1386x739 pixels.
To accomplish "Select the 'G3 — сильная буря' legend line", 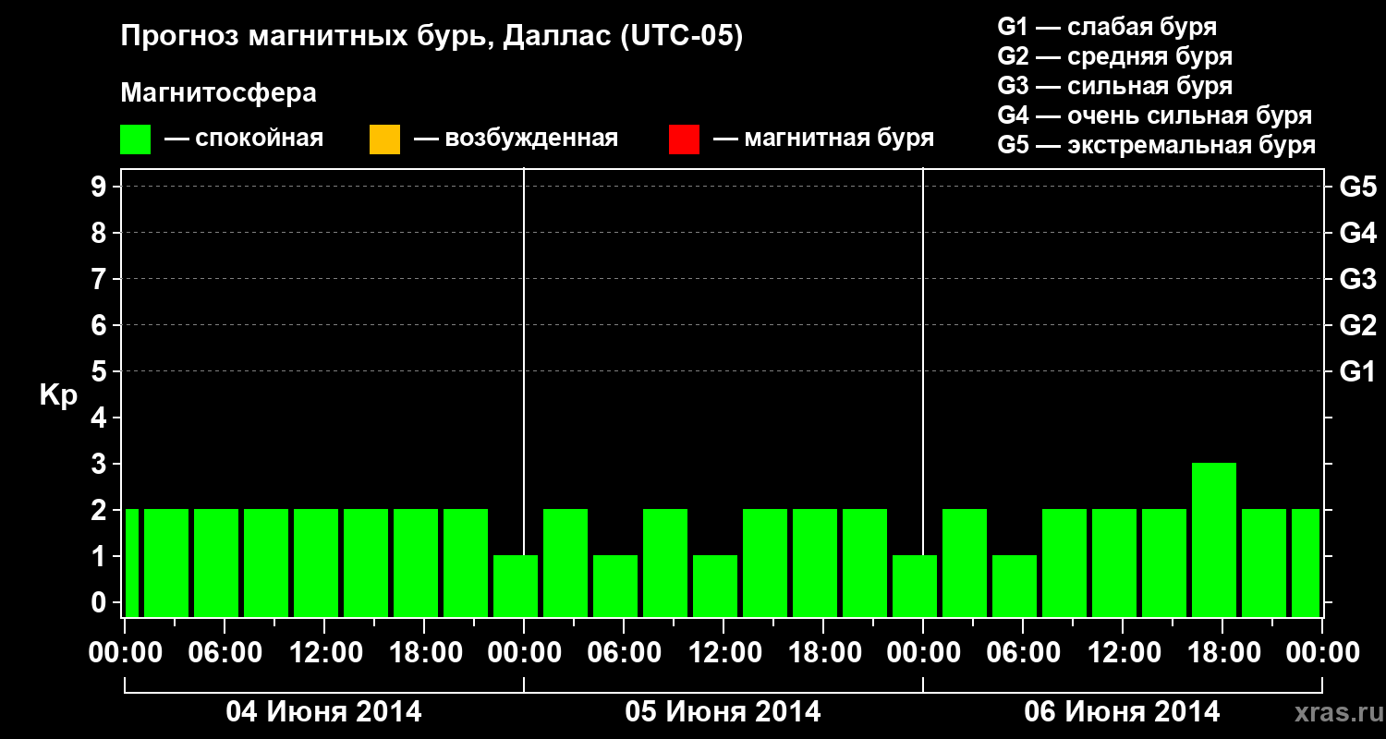I will click(x=1115, y=86).
